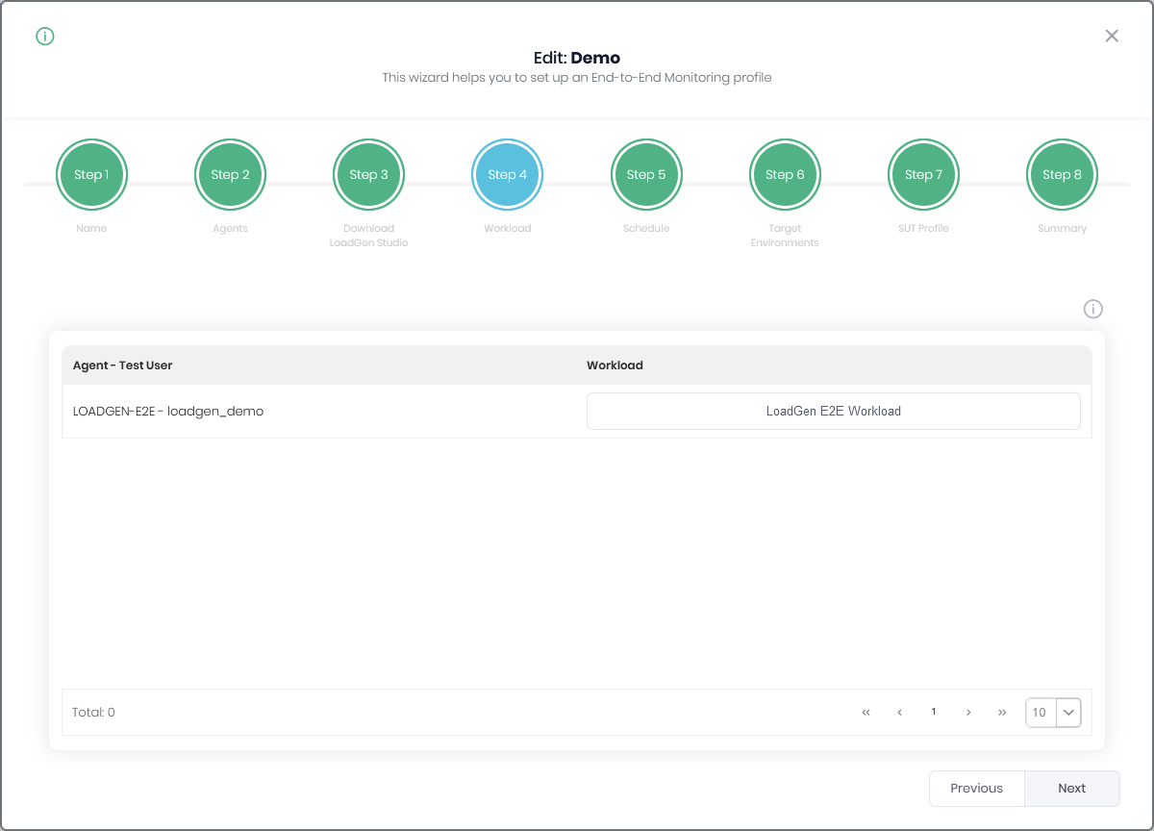Jump to Step 2 Agents
The width and height of the screenshot is (1154, 831).
230,174
